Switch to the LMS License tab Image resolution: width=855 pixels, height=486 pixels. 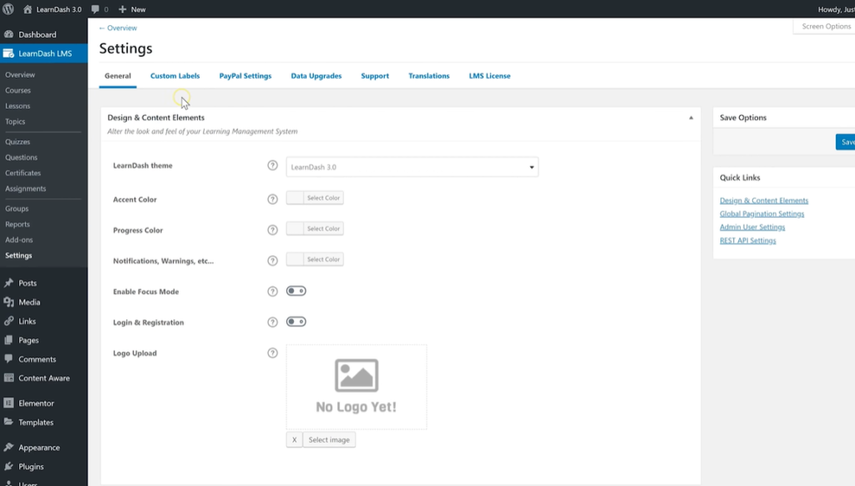(x=489, y=76)
